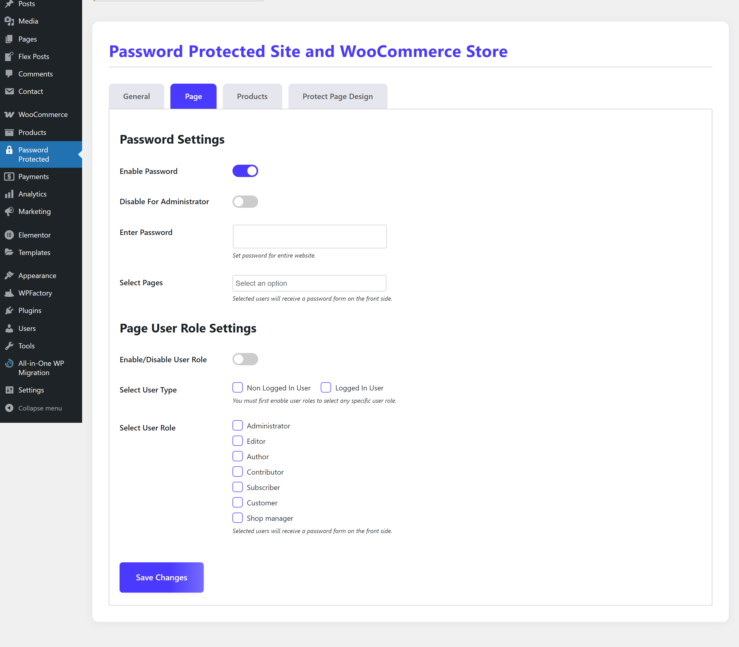The image size is (739, 647).
Task: Click the Settings sliders icon
Action: pos(9,390)
